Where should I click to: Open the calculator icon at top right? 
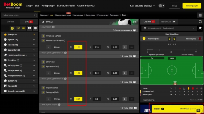pyautogui.click(x=200, y=15)
